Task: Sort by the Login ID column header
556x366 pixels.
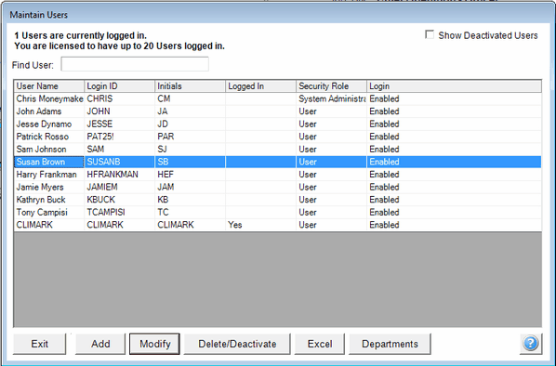Action: tap(120, 86)
